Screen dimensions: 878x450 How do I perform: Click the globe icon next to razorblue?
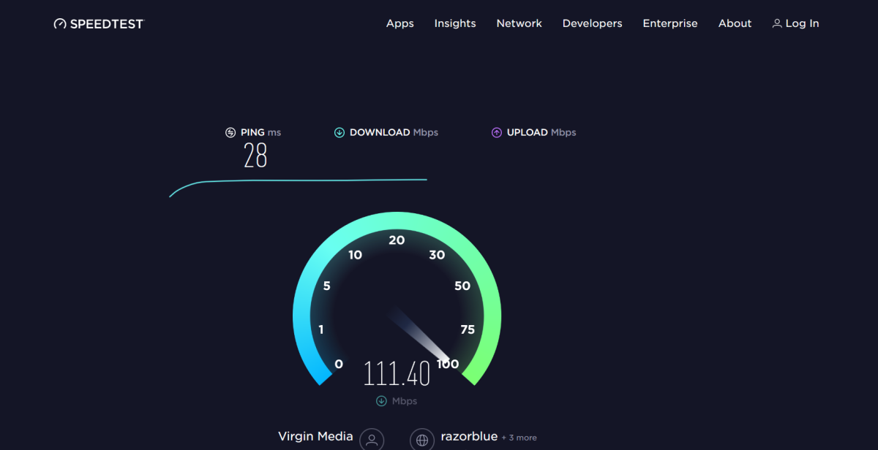421,440
